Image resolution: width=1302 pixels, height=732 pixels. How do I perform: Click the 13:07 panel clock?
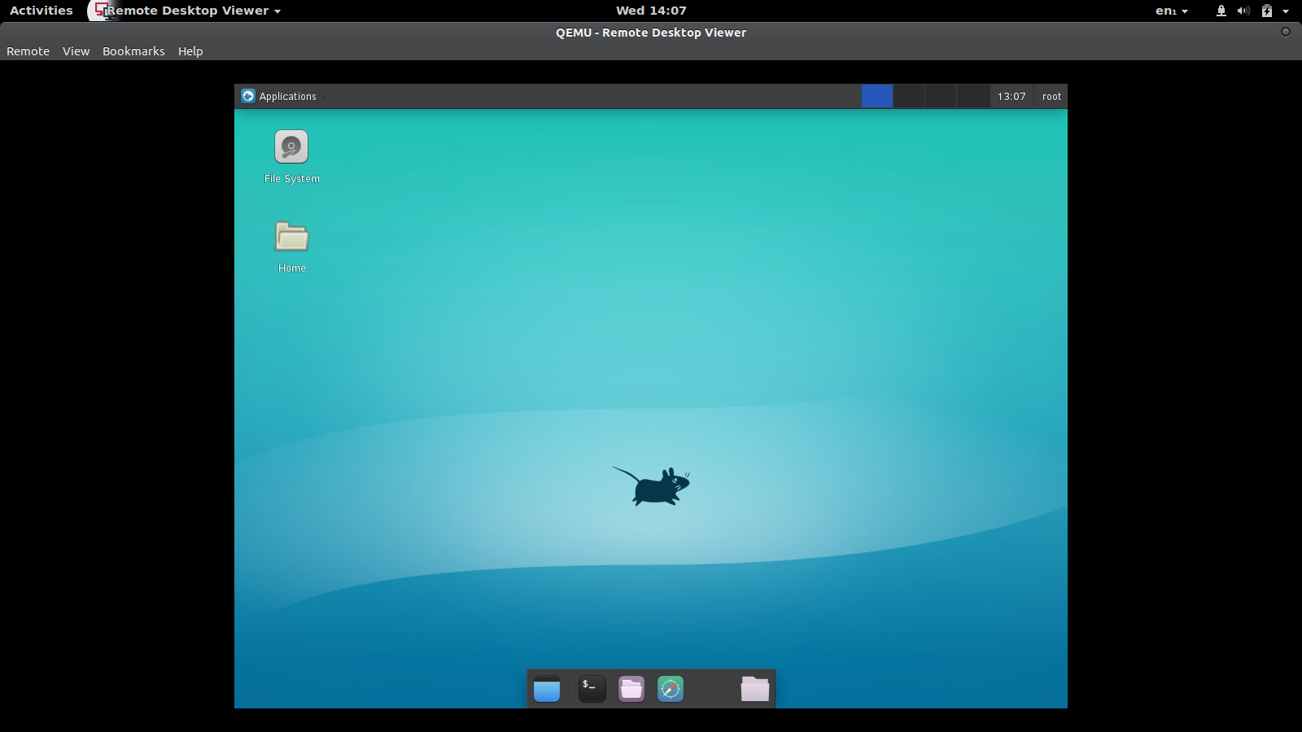tap(1011, 96)
